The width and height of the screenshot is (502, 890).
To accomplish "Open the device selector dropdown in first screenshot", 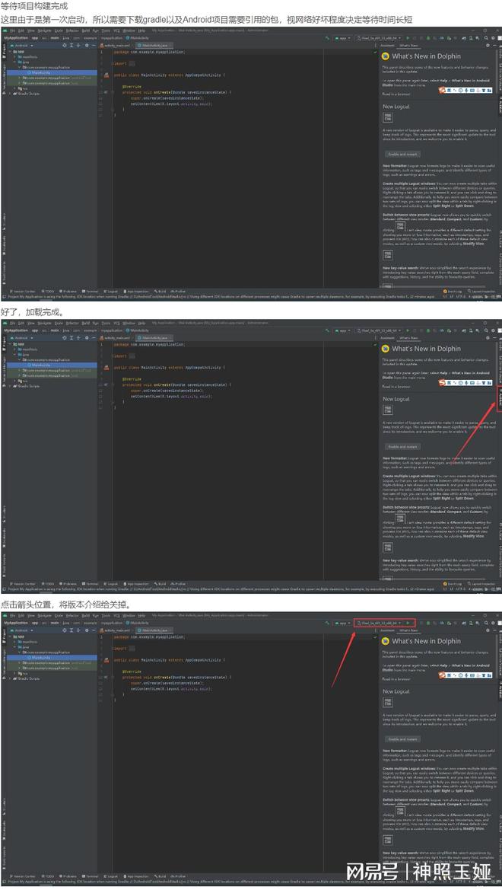I will click(x=380, y=37).
